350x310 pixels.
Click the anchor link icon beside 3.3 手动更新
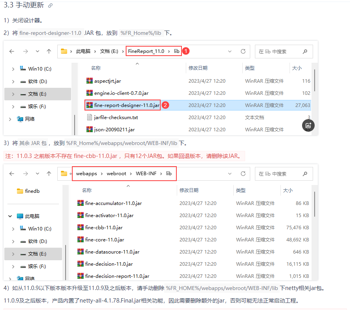click(50, 5)
